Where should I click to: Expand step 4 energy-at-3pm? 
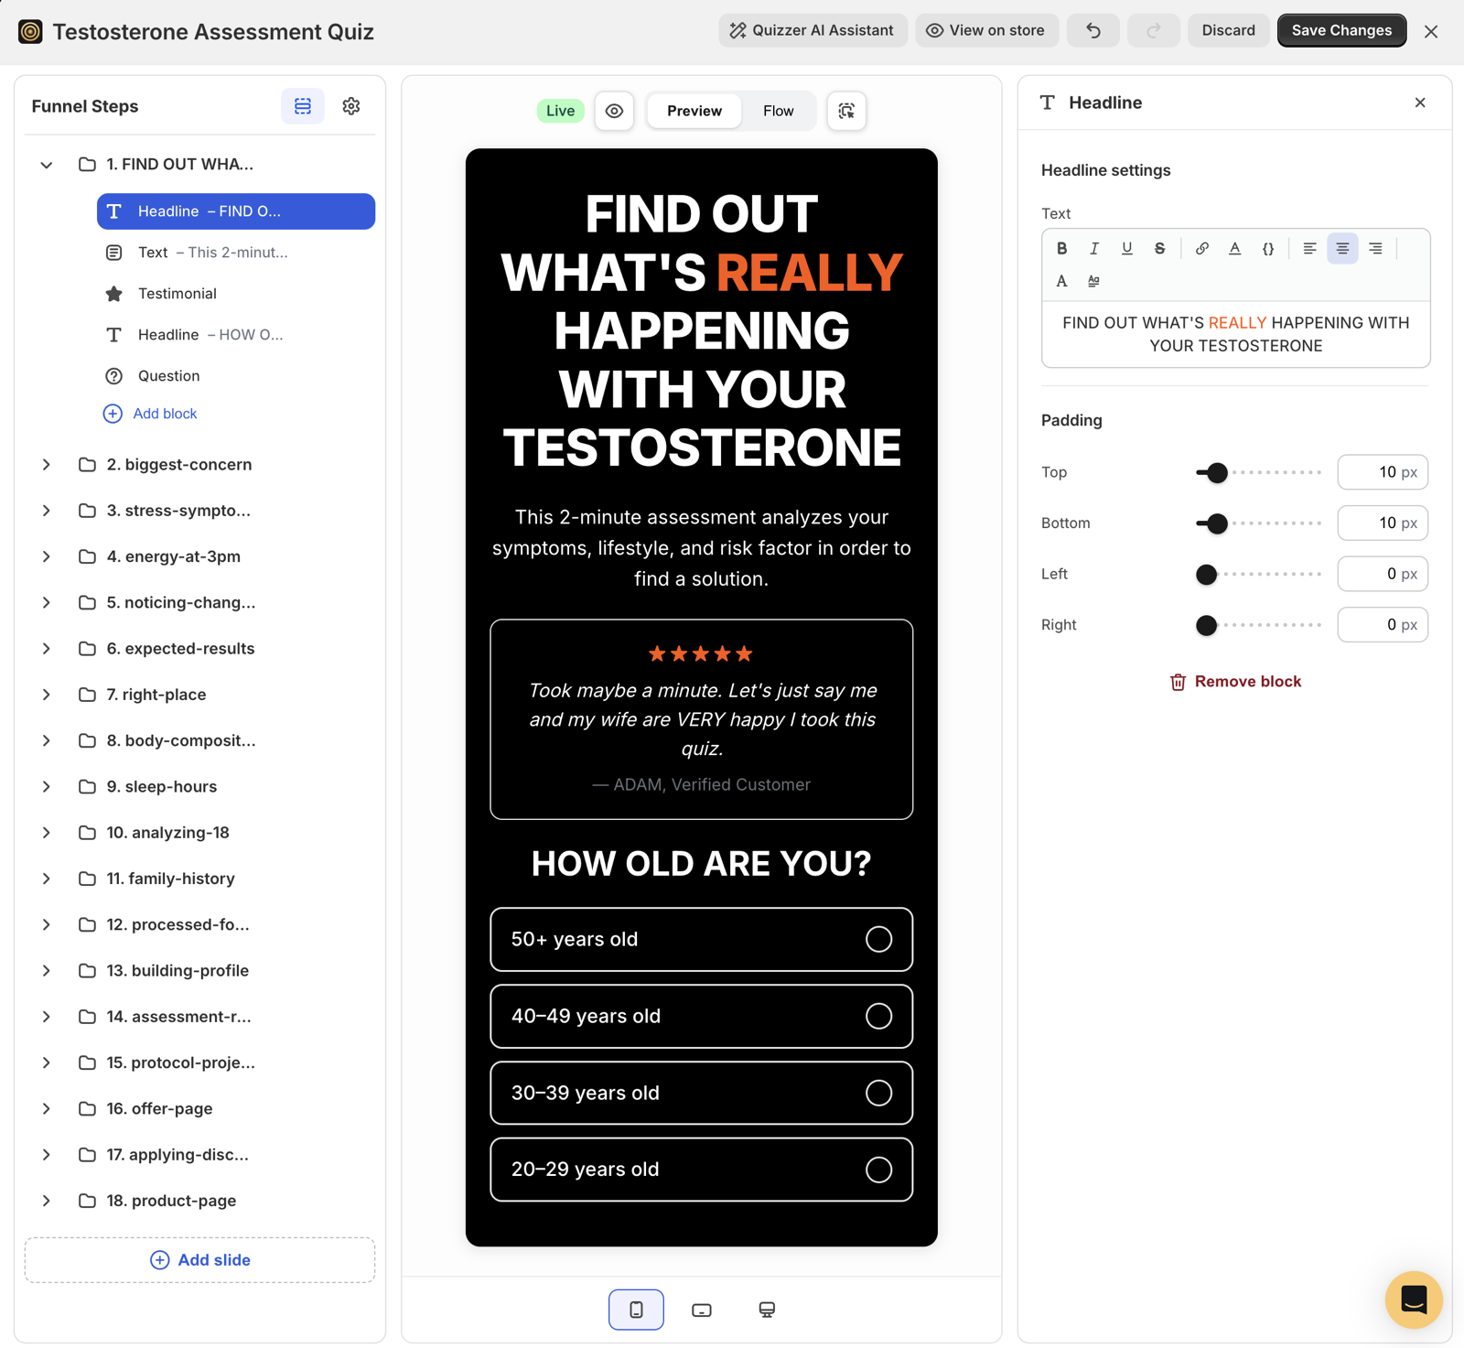tap(47, 556)
